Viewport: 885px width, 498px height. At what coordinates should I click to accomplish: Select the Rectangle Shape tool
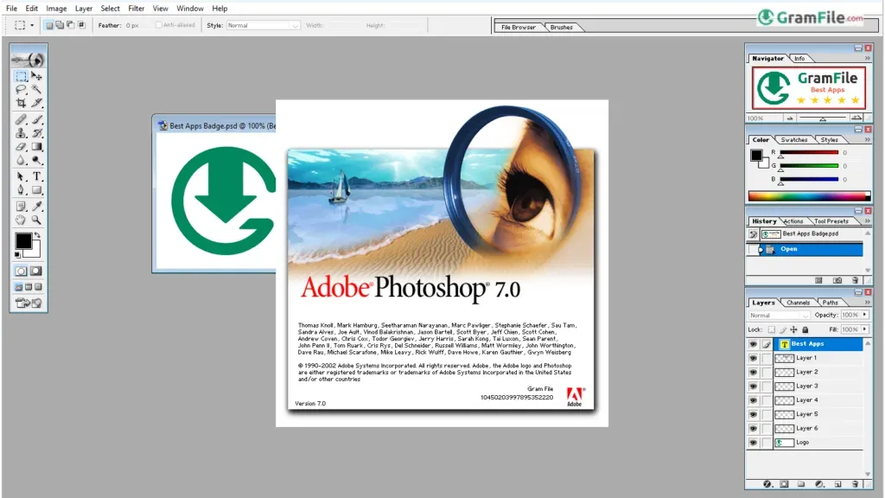pos(36,190)
